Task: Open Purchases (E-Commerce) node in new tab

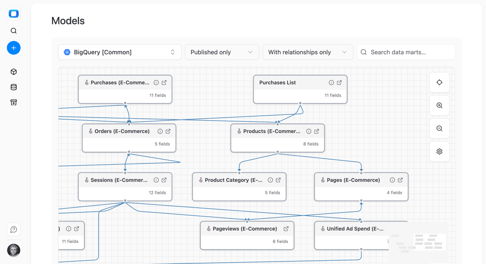Action: click(164, 82)
